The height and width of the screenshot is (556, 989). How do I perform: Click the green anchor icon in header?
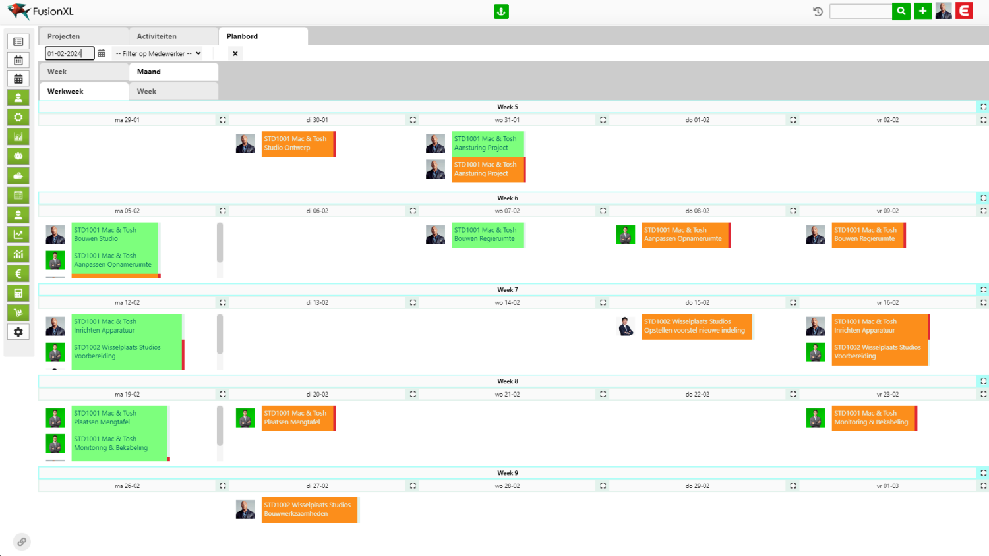pos(501,11)
